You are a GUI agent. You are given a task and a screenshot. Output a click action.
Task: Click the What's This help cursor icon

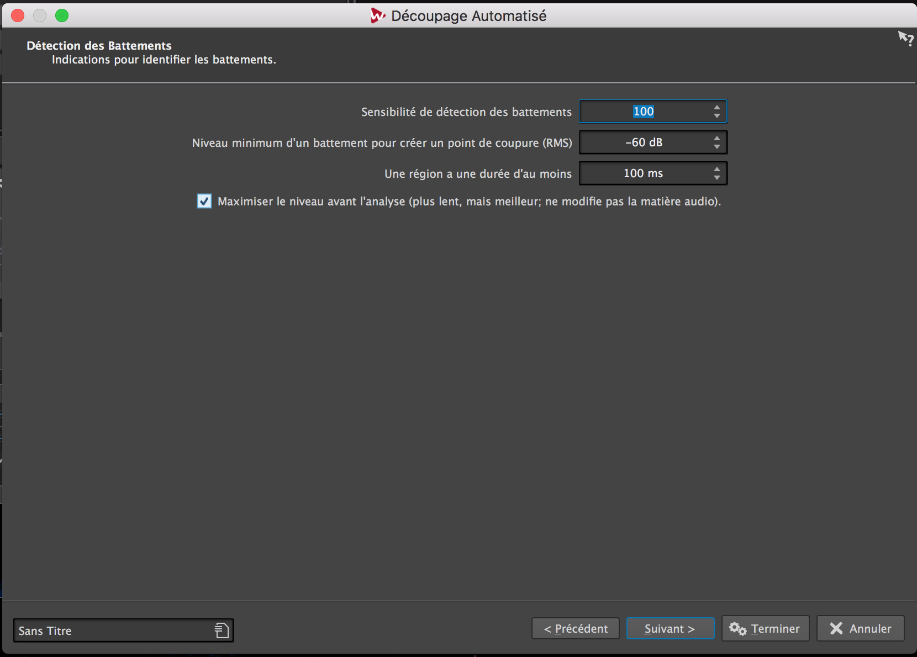(x=905, y=39)
